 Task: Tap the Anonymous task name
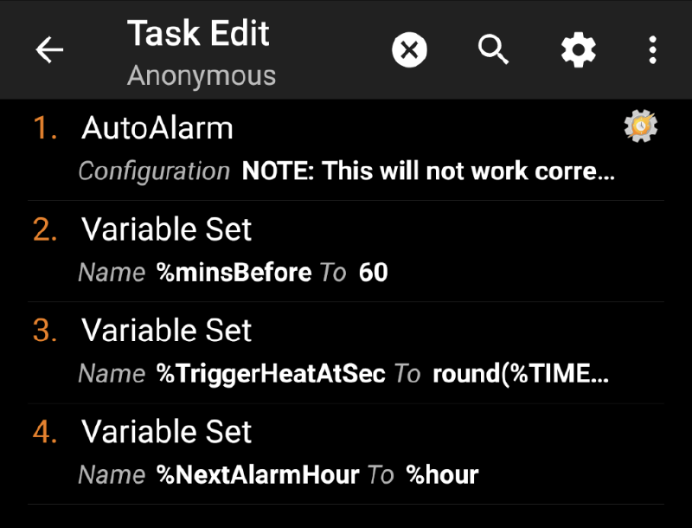pyautogui.click(x=202, y=75)
